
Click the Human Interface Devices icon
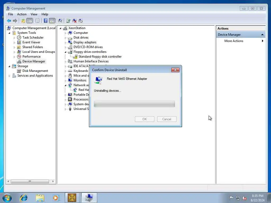70,61
